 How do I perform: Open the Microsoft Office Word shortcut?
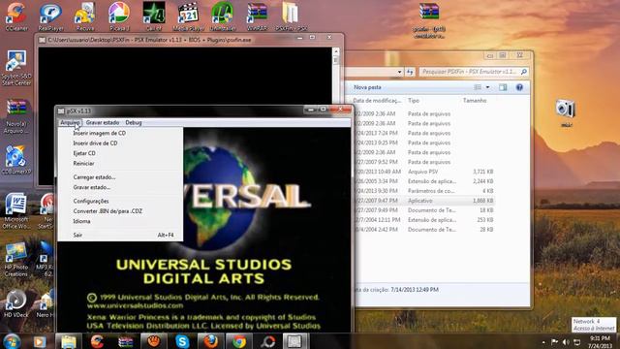16,211
